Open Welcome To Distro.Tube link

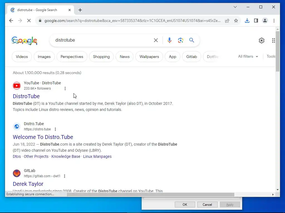click(43, 137)
